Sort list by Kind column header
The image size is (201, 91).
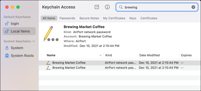coord(109,55)
